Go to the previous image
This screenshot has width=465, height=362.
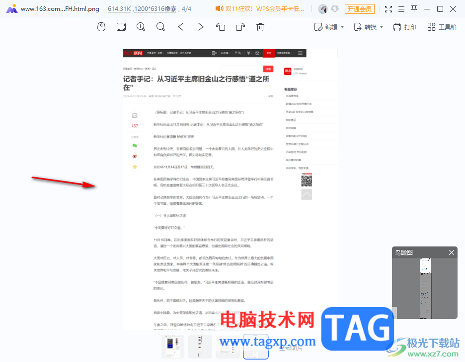(180, 27)
